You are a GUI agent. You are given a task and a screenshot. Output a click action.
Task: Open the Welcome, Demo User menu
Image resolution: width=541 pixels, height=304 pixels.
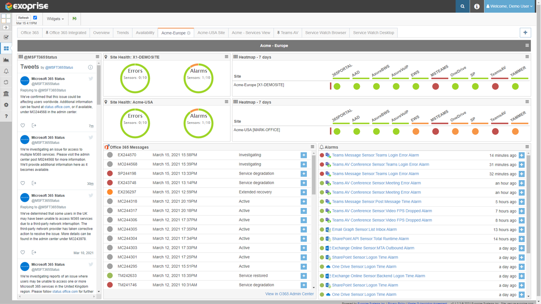click(x=509, y=6)
